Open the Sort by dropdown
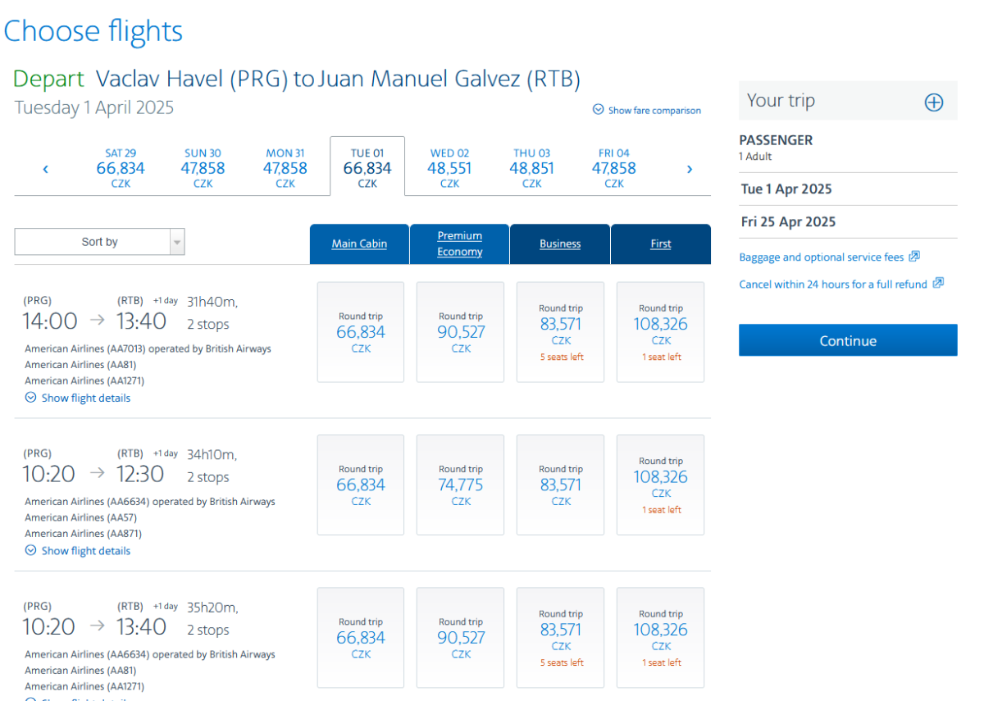 pos(100,242)
